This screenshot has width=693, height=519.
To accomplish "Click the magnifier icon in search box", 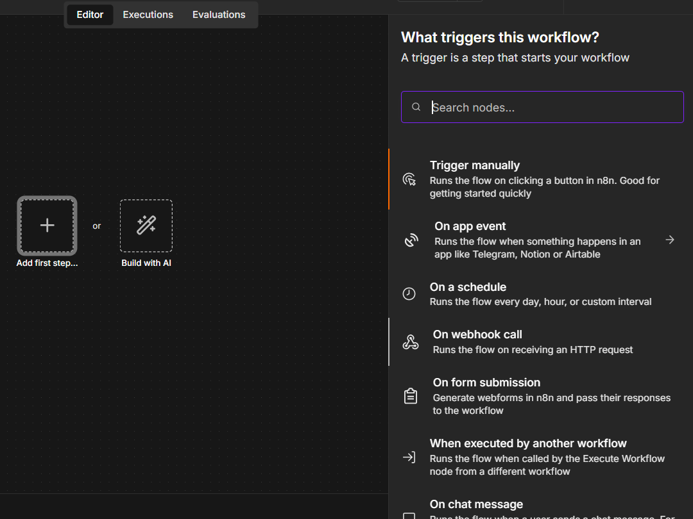I will point(416,107).
